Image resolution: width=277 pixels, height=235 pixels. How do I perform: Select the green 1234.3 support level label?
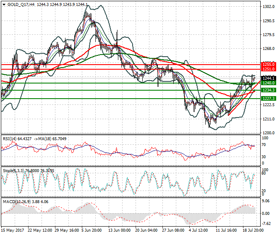pos(269,90)
